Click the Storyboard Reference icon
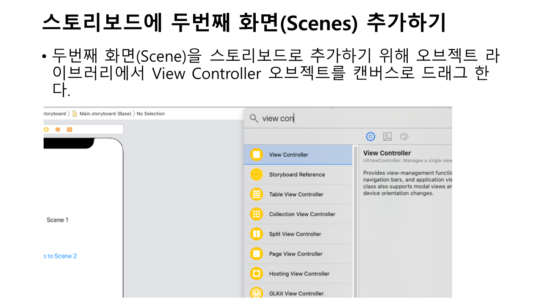The image size is (542, 304). [256, 174]
